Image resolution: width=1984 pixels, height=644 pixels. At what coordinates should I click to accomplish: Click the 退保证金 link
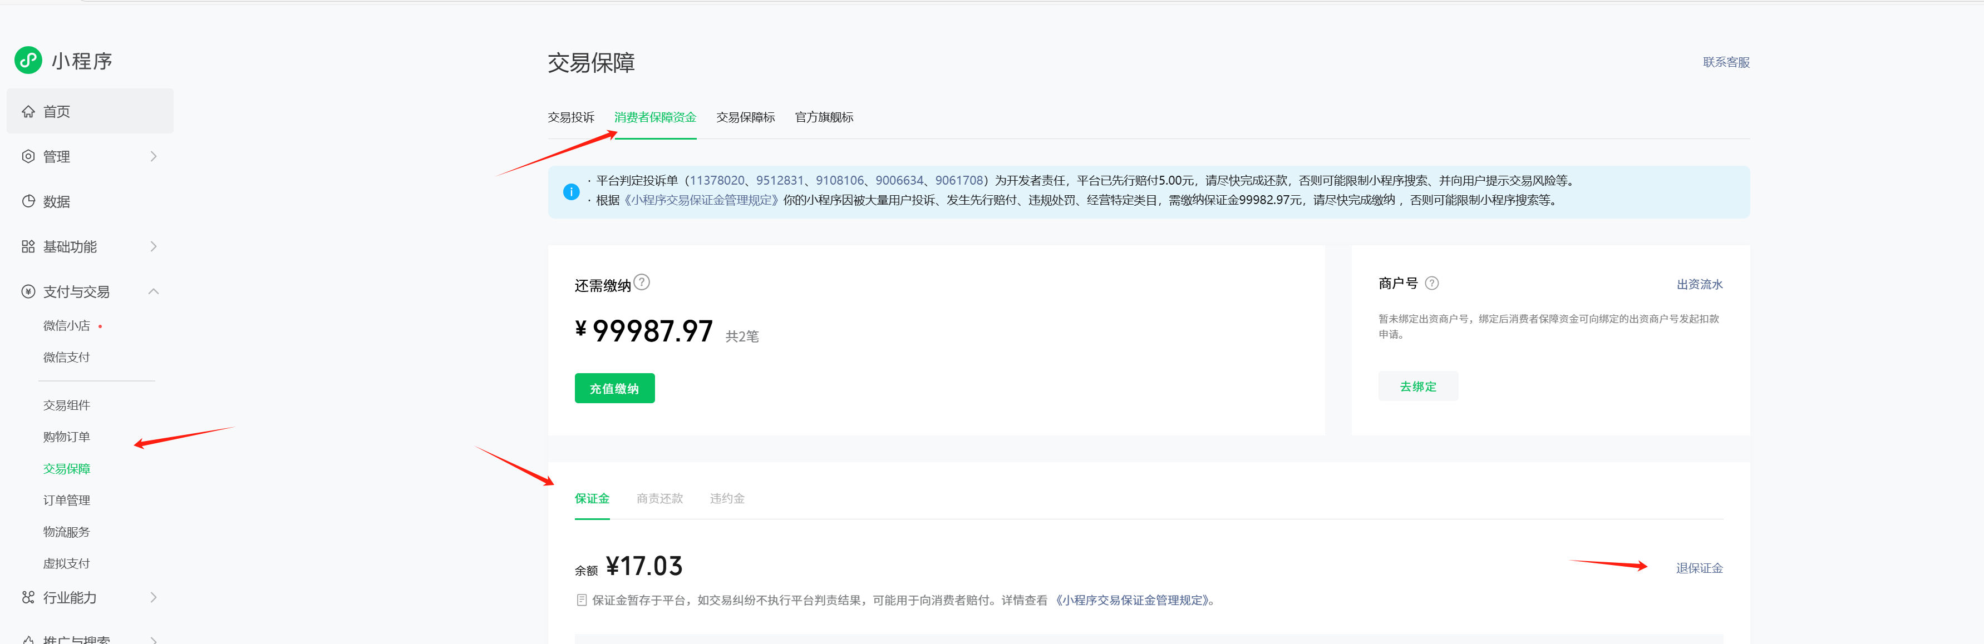click(1699, 568)
